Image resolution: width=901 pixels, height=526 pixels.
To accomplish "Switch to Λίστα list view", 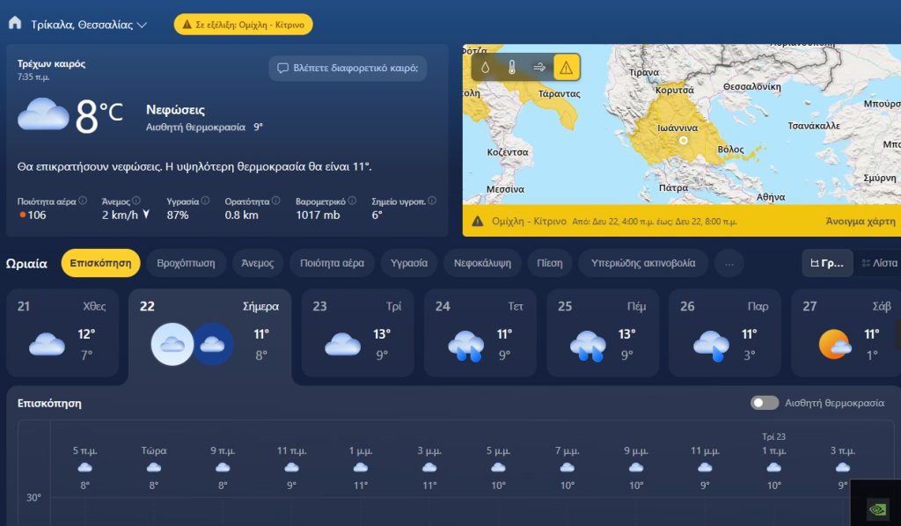I will point(879,263).
